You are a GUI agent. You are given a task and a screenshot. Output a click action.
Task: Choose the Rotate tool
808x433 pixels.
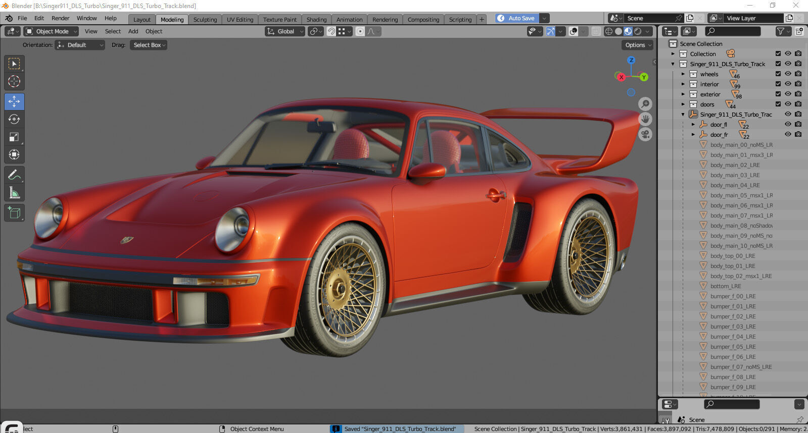(x=14, y=119)
